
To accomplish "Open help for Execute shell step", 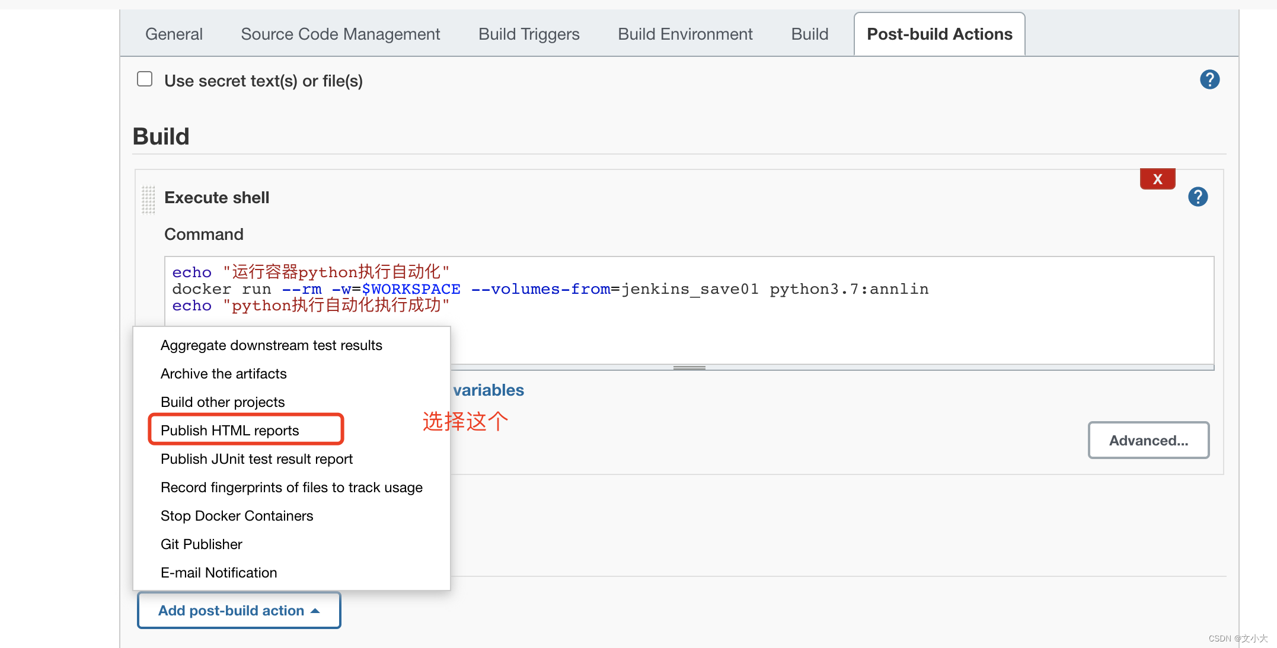I will coord(1197,197).
